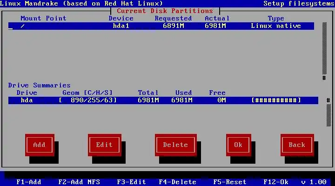
Task: Click the Free column header
Action: tap(217, 93)
